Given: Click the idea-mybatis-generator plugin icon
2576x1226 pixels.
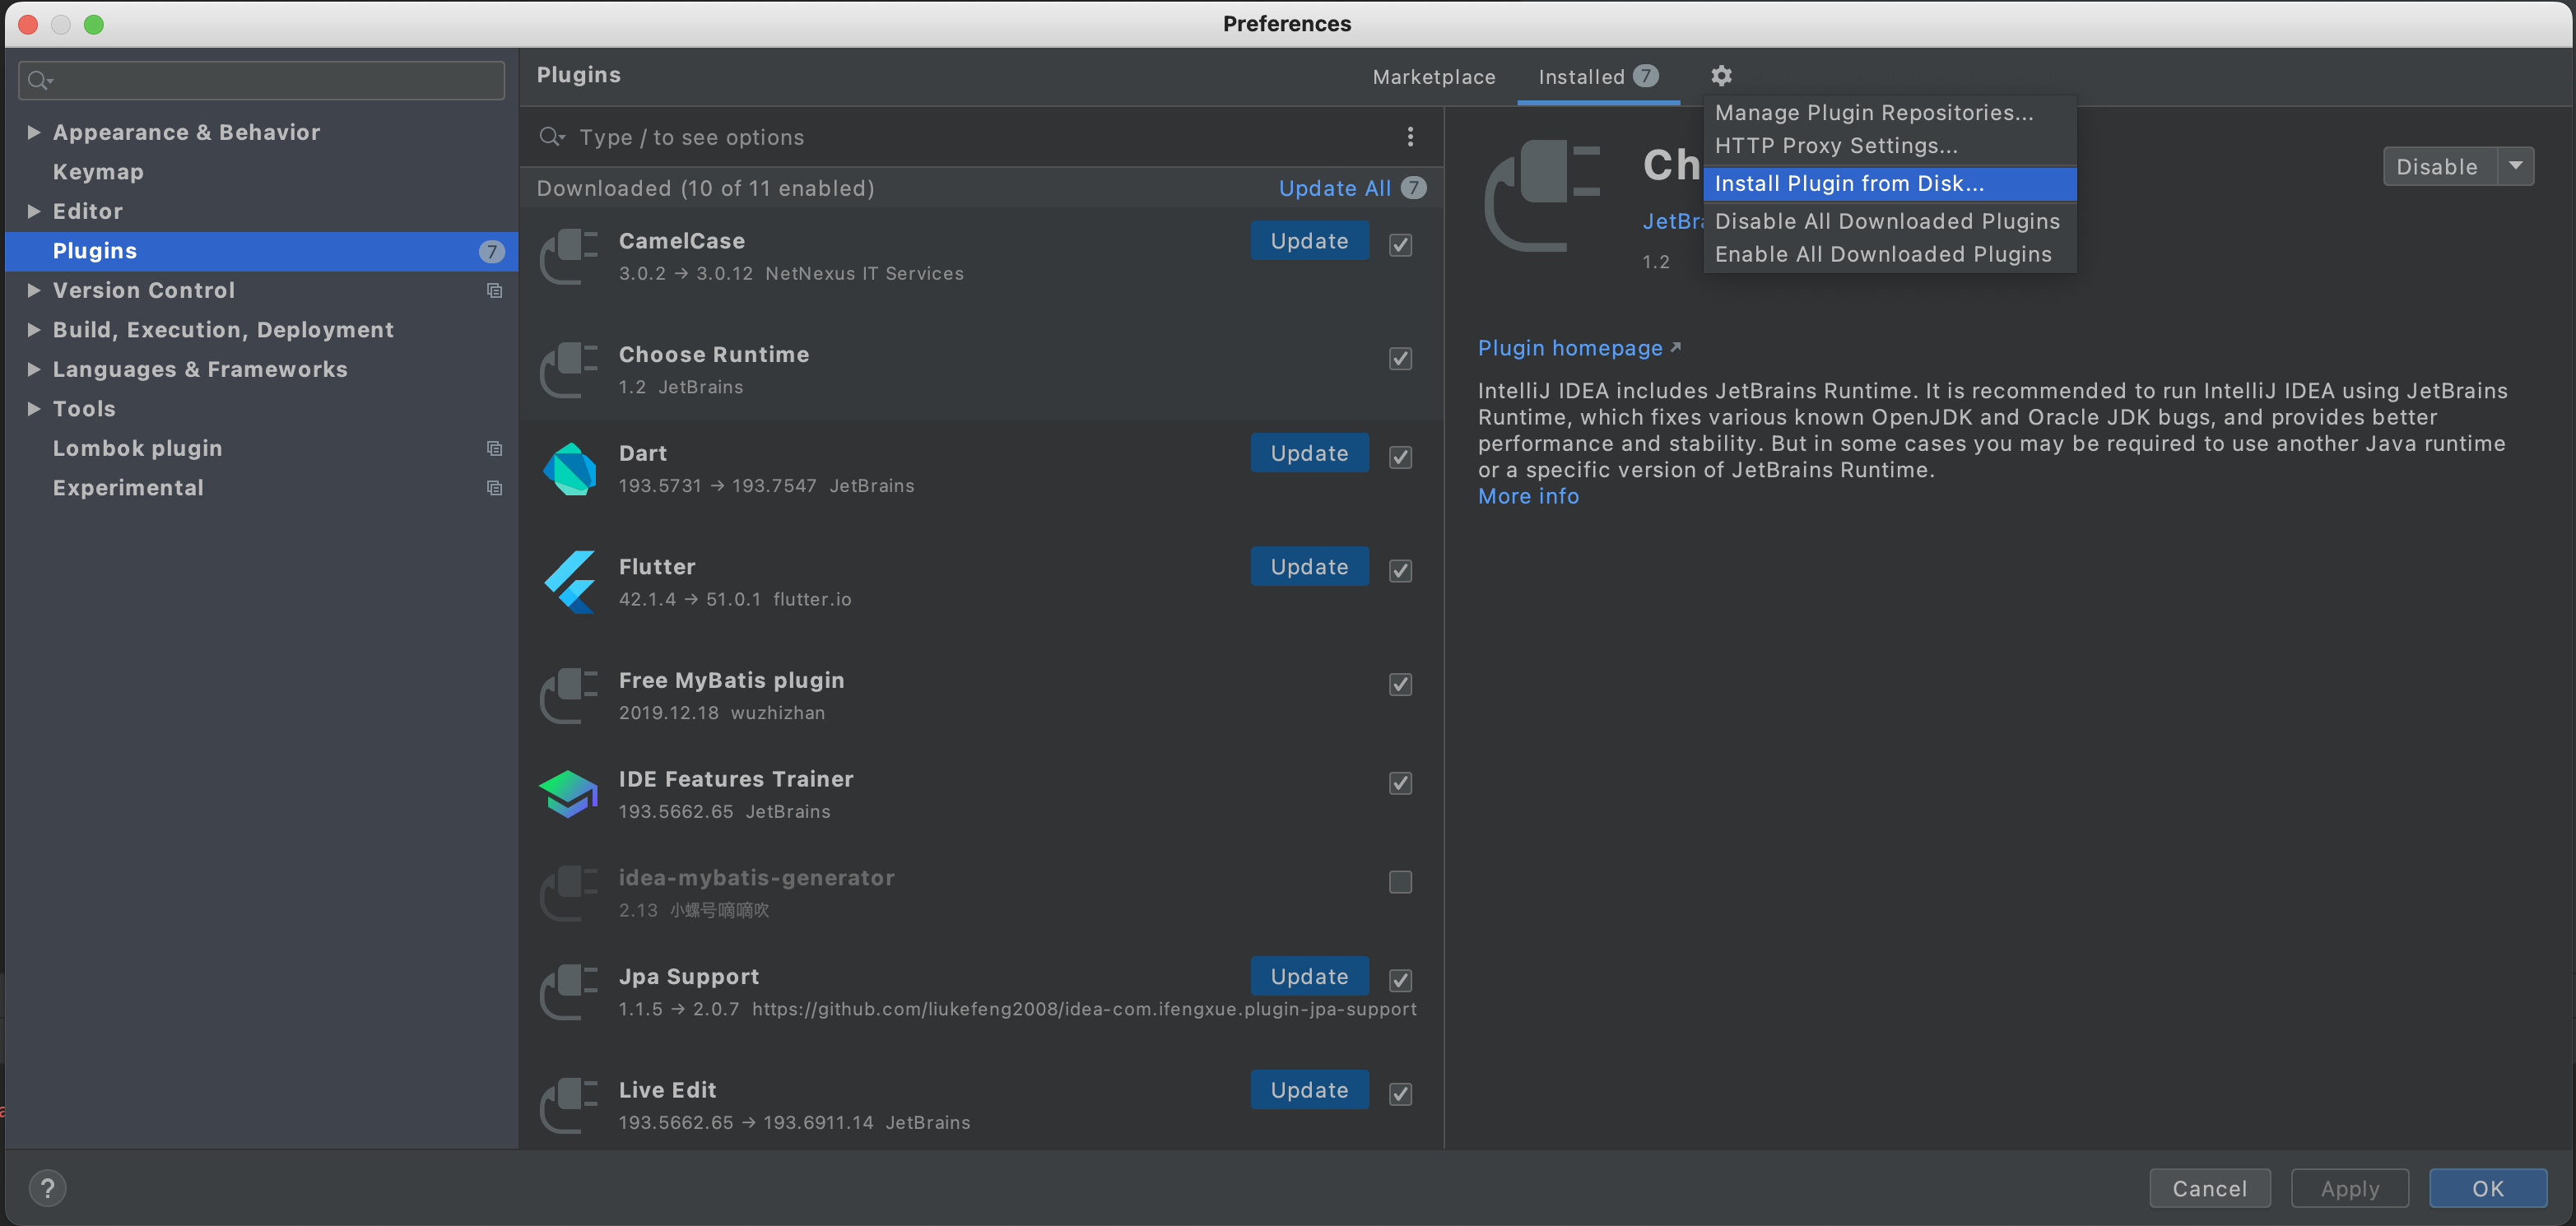Looking at the screenshot, I should pyautogui.click(x=569, y=893).
